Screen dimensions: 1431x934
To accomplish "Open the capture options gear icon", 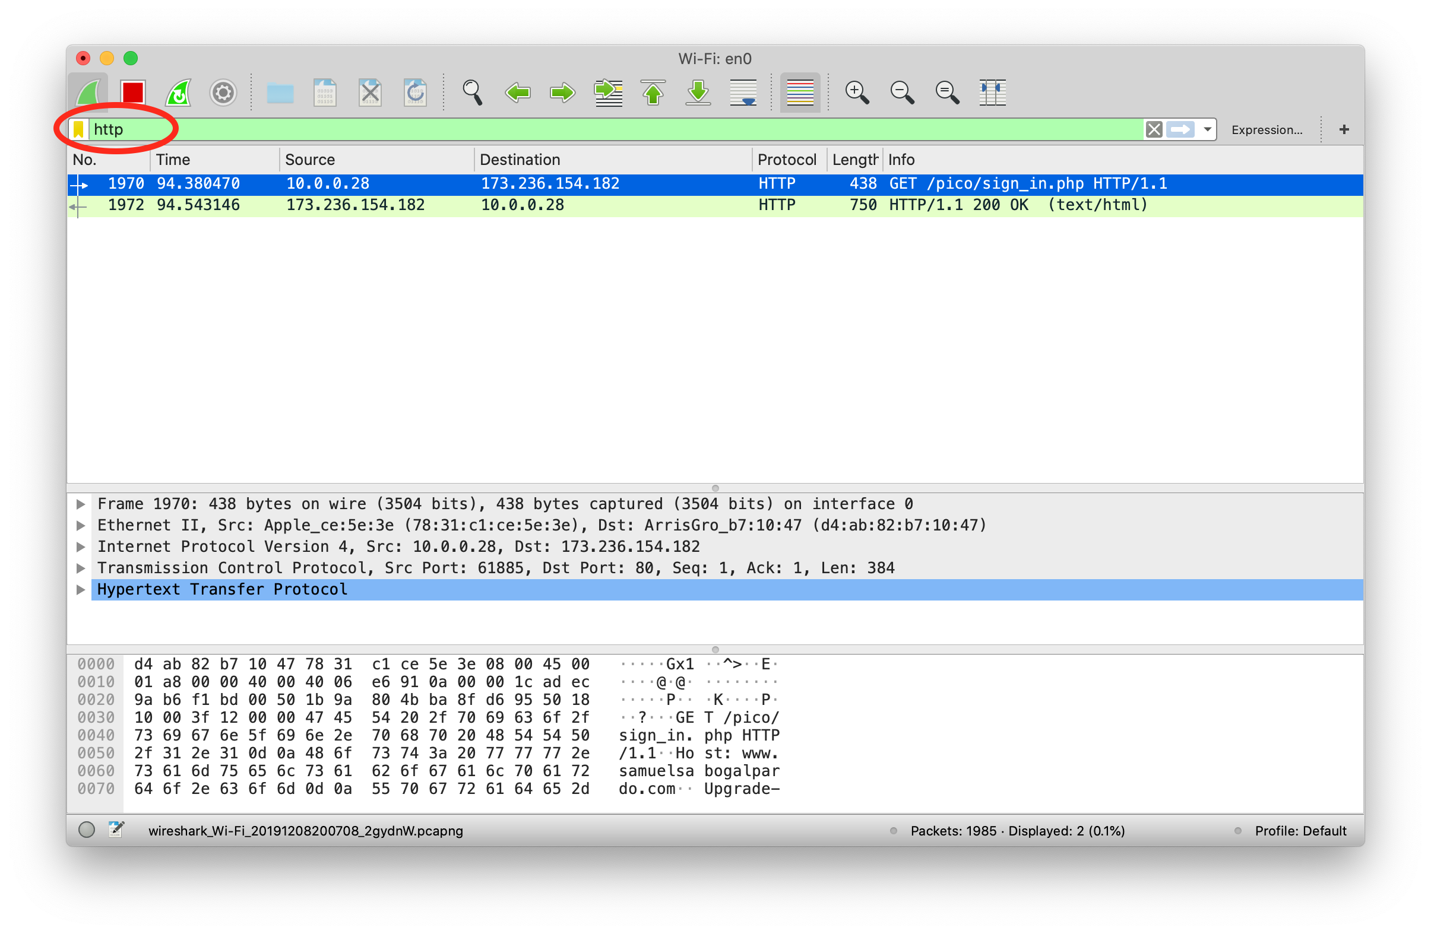I will click(x=223, y=93).
